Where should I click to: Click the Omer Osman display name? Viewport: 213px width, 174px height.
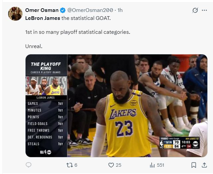[42, 10]
